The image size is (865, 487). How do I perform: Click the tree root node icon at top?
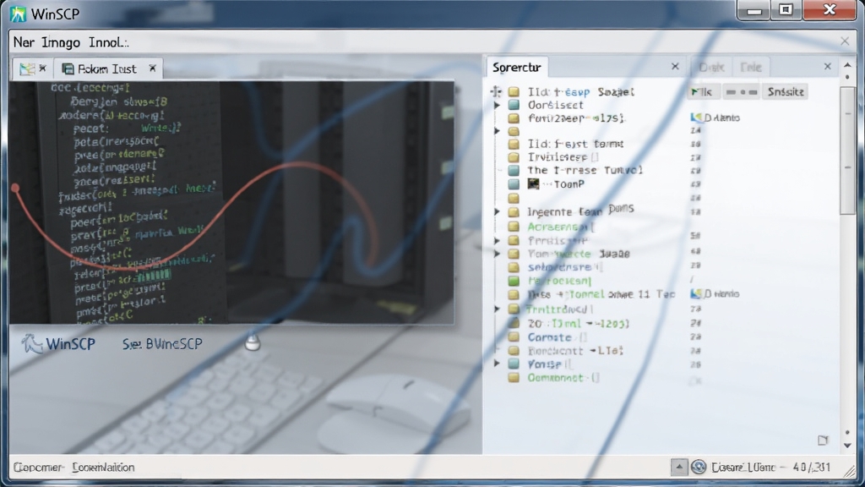click(496, 91)
